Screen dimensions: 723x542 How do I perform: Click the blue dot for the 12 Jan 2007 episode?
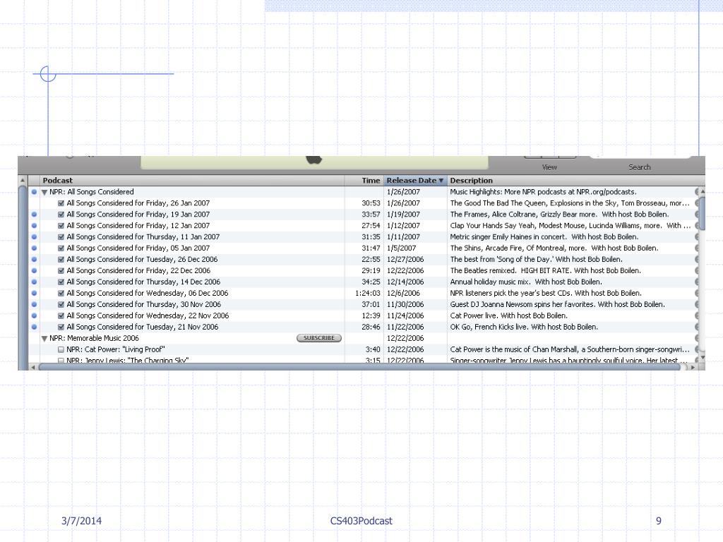point(34,225)
